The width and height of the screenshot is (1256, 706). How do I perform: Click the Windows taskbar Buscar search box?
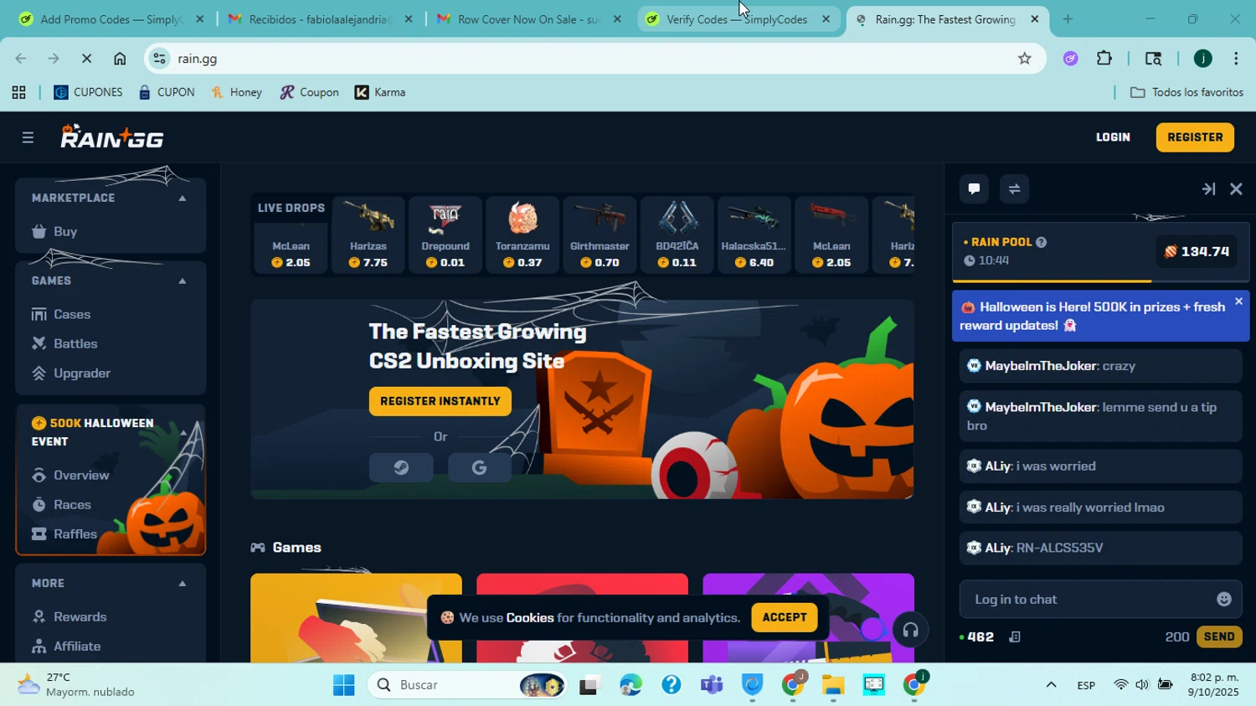466,685
